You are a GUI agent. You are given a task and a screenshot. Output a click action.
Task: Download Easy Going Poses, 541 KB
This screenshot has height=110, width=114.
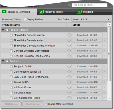87,77
